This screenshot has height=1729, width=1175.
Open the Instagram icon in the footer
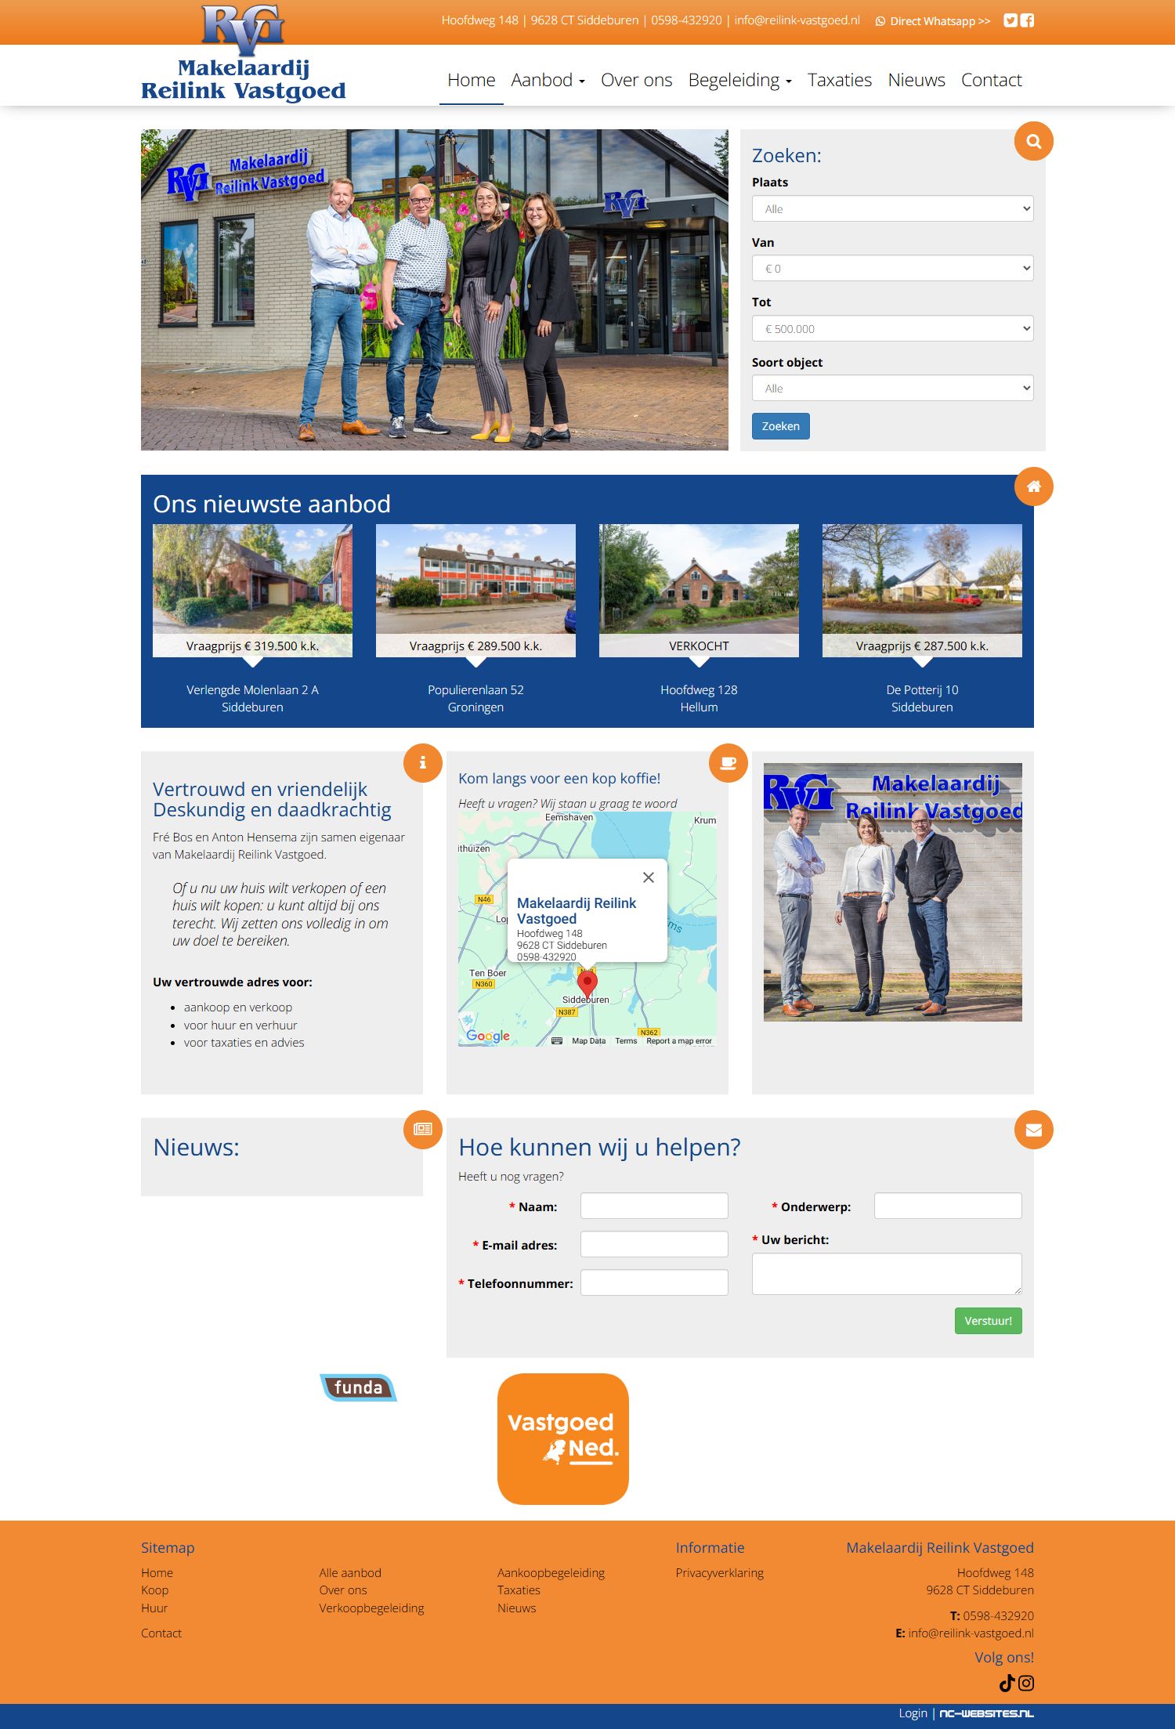[1026, 1683]
